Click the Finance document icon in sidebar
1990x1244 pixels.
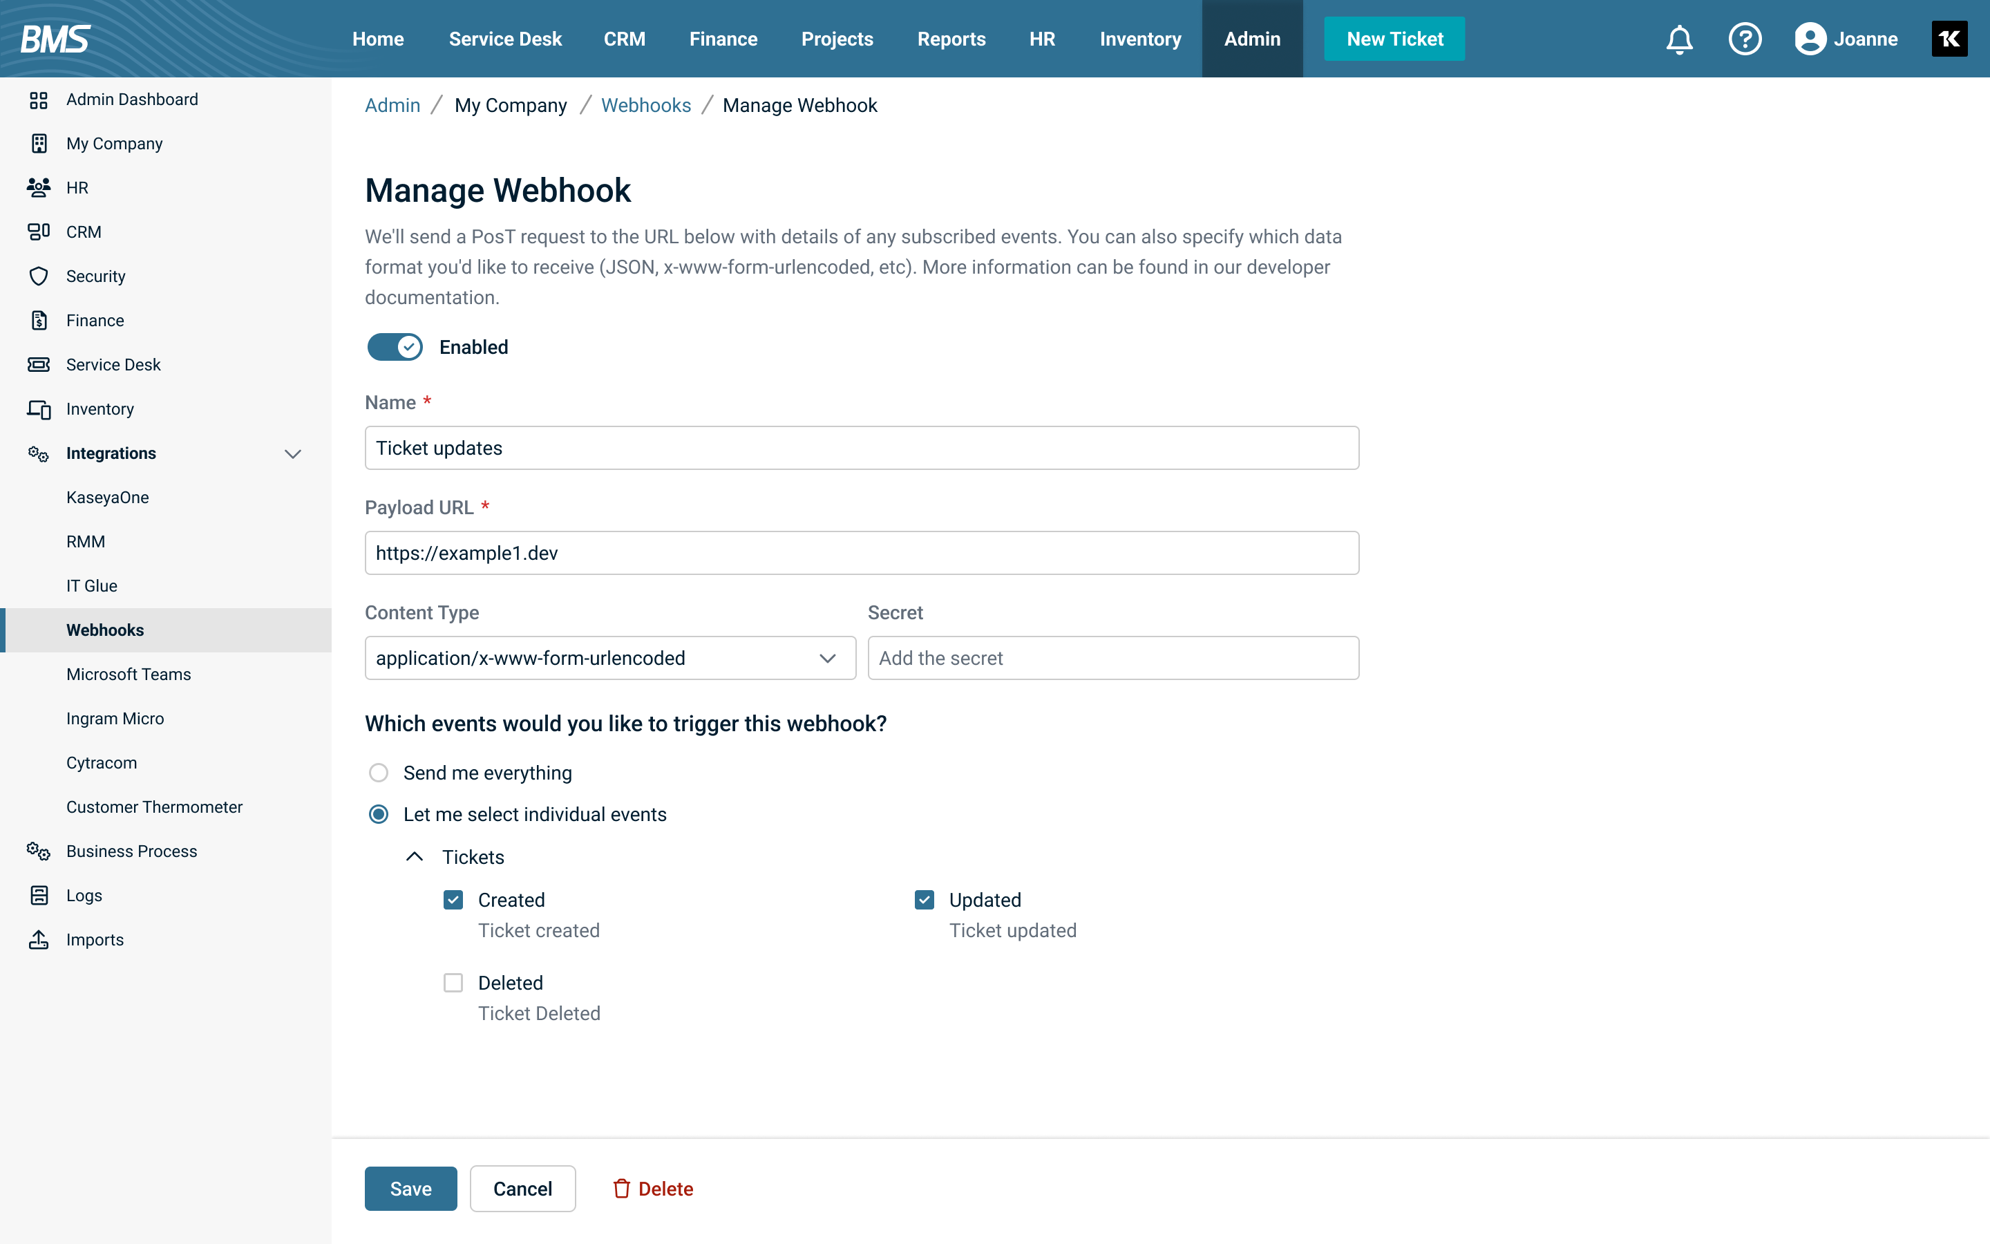click(39, 320)
